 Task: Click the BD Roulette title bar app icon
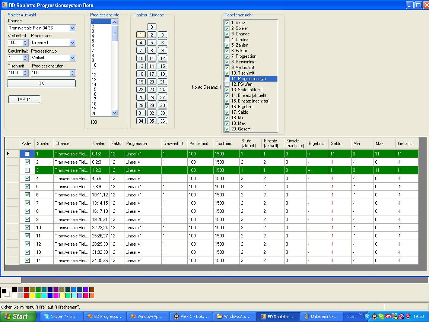click(x=4, y=5)
